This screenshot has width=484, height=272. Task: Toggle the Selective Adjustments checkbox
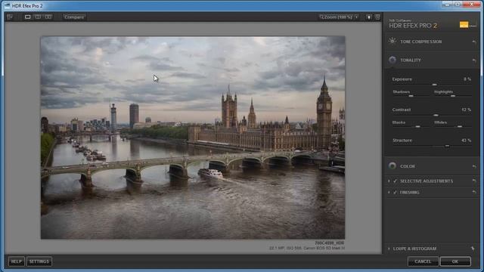395,181
